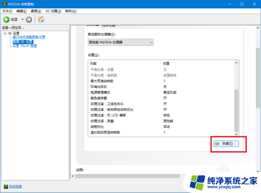The image size is (261, 193).
Task: Select the 纹理过滤 - 三线性优化 row
Action: pyautogui.click(x=161, y=104)
